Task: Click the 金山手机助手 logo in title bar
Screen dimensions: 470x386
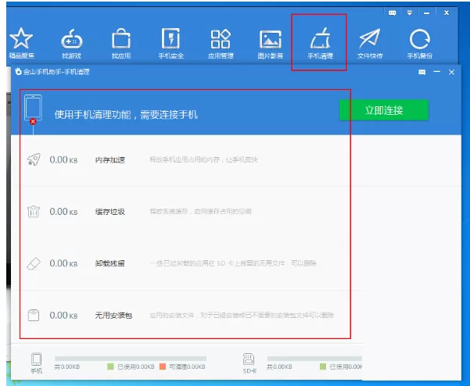Action: (19, 72)
